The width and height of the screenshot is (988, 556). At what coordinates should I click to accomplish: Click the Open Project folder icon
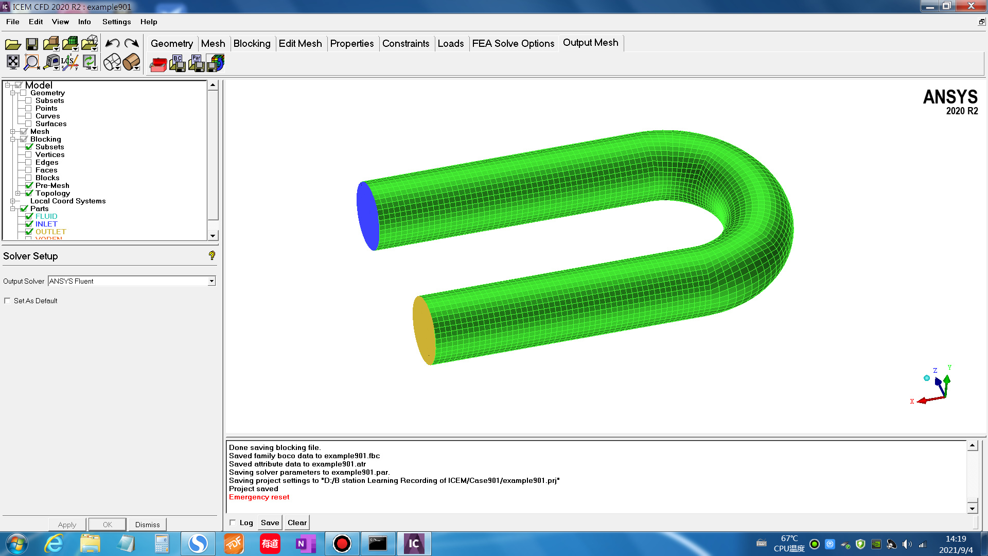click(x=12, y=44)
